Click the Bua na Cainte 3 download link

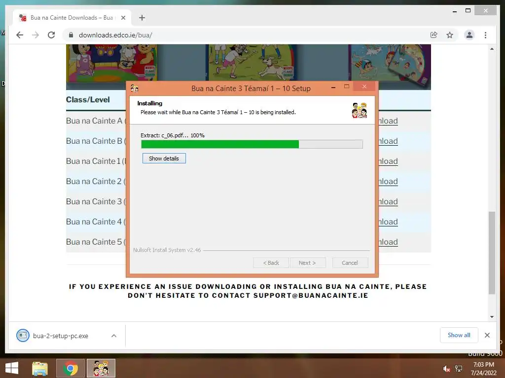(x=388, y=201)
